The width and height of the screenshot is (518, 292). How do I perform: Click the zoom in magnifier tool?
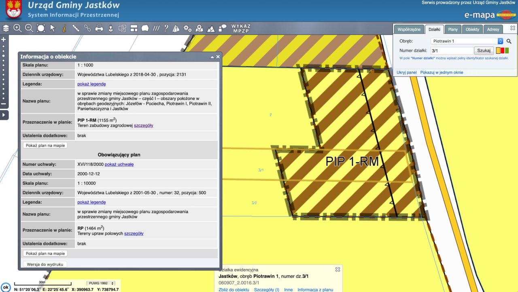(17, 28)
